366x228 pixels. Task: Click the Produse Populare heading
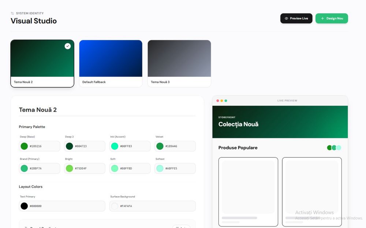point(238,148)
